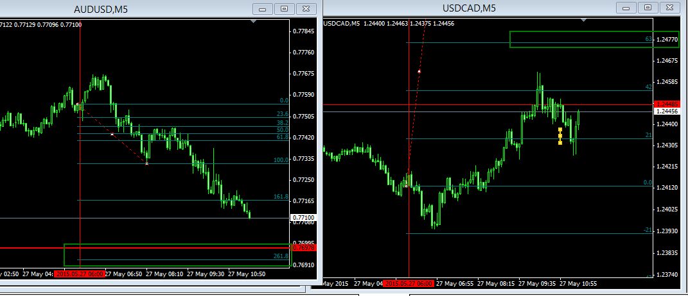Close the USDCAD,M5 chart window
Image resolution: width=688 pixels, height=296 pixels.
[672, 8]
